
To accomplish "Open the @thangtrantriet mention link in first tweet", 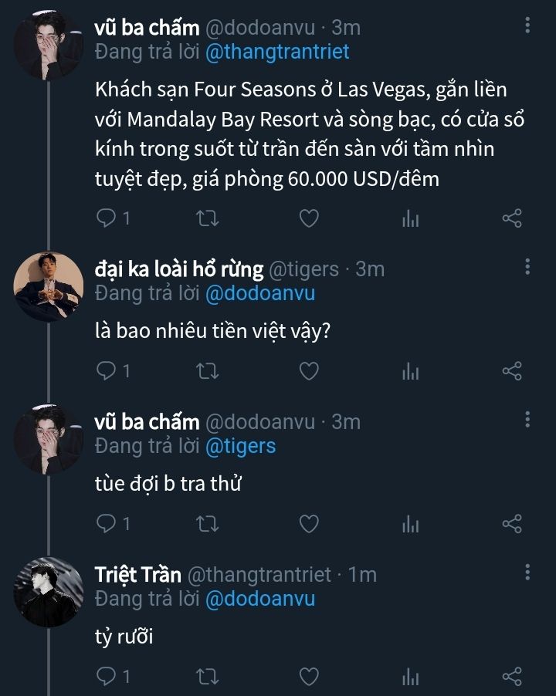I will [x=278, y=52].
